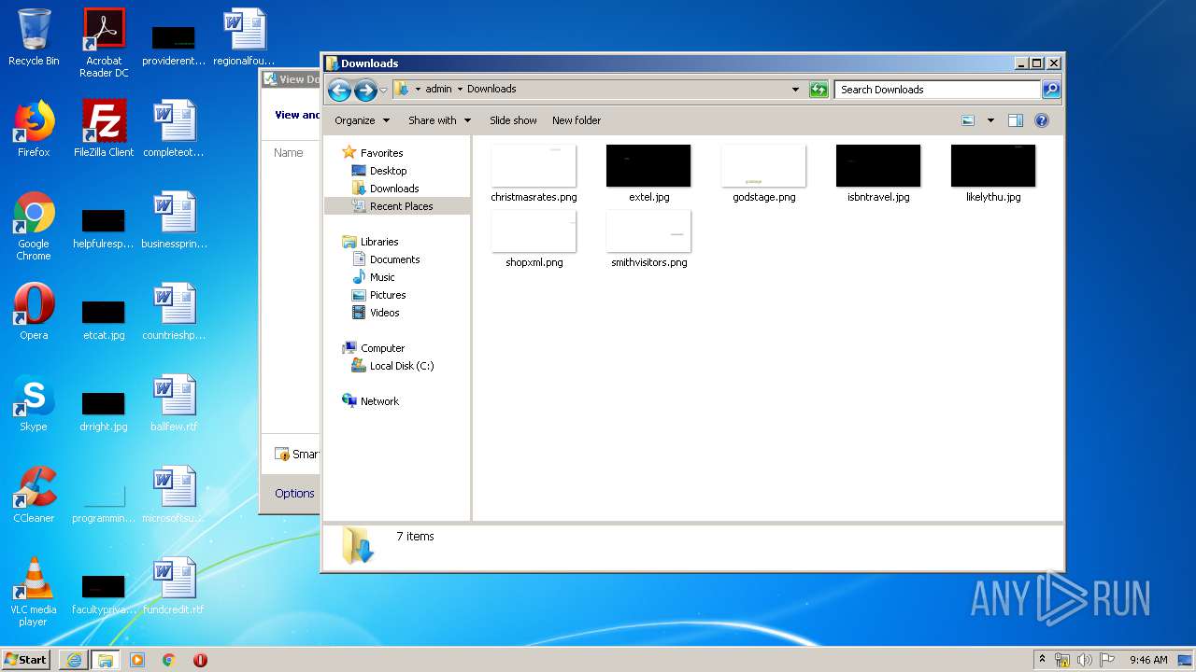Toggle the preview pane button
This screenshot has width=1196, height=672.
[1016, 120]
